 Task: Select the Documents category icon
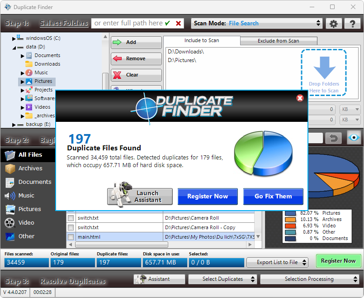click(10, 182)
